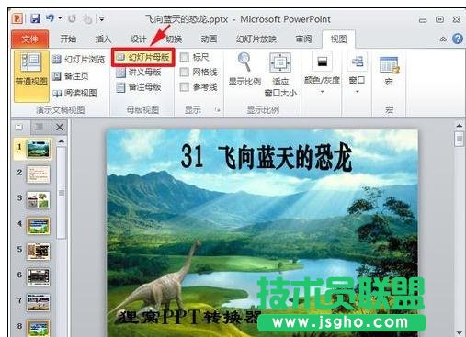Image resolution: width=466 pixels, height=337 pixels.
Task: Undo the last action
Action: coord(50,18)
